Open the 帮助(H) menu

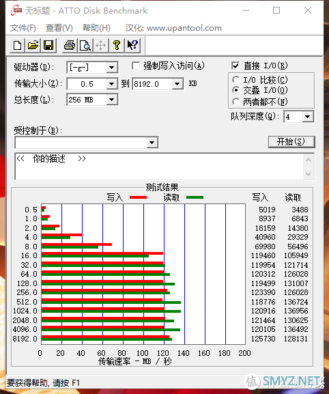click(96, 28)
